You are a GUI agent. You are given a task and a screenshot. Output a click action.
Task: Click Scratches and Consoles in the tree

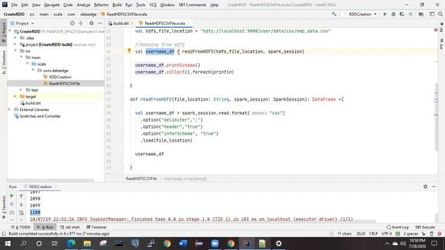point(40,116)
